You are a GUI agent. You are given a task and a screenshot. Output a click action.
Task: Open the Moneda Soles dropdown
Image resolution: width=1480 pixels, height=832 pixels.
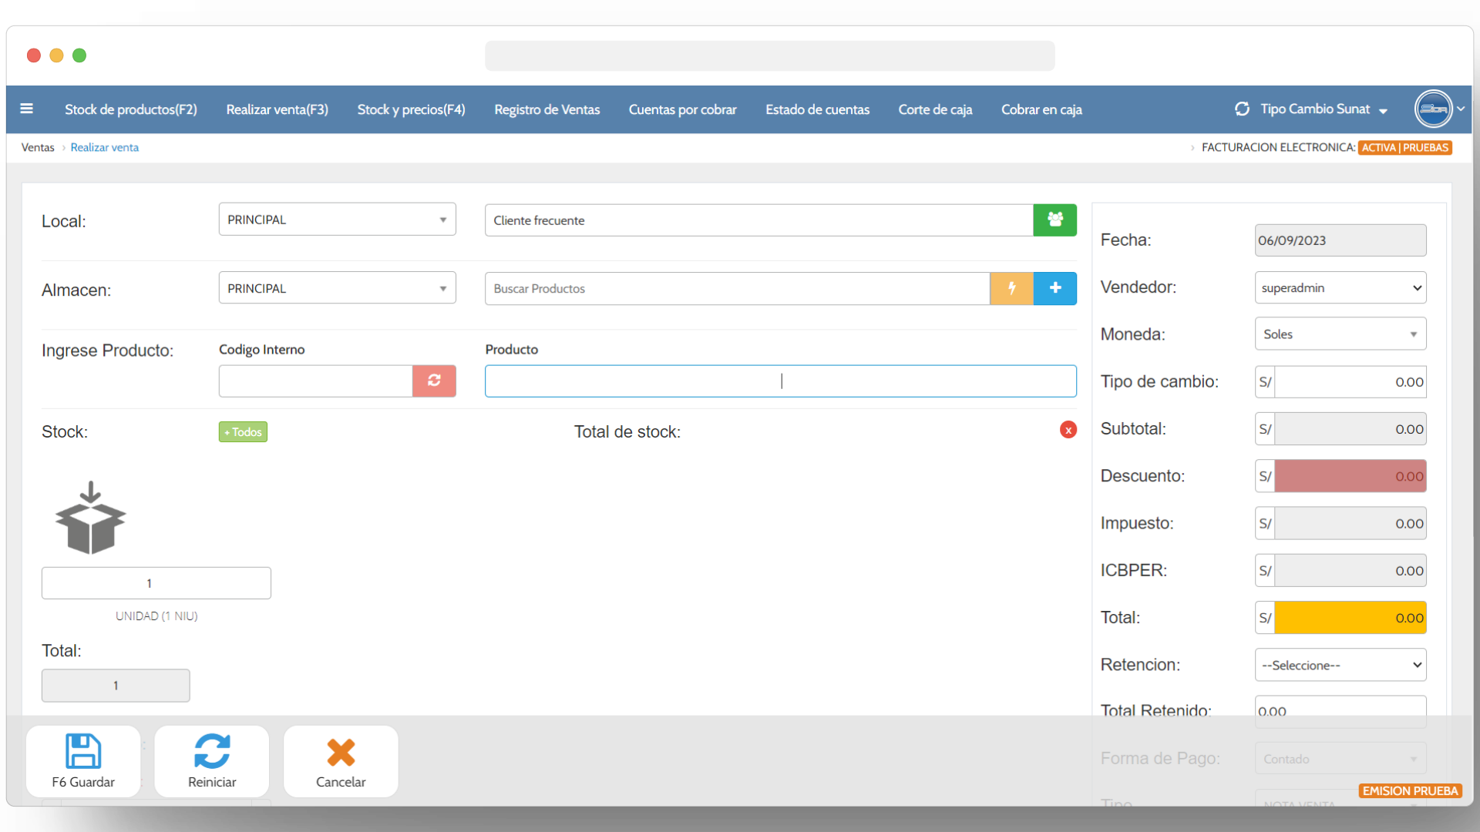click(1340, 334)
